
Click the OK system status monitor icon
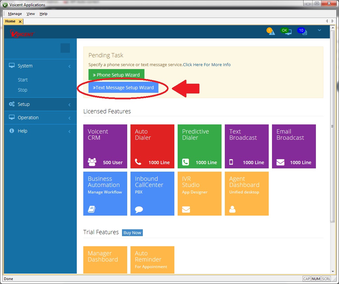pyautogui.click(x=286, y=32)
